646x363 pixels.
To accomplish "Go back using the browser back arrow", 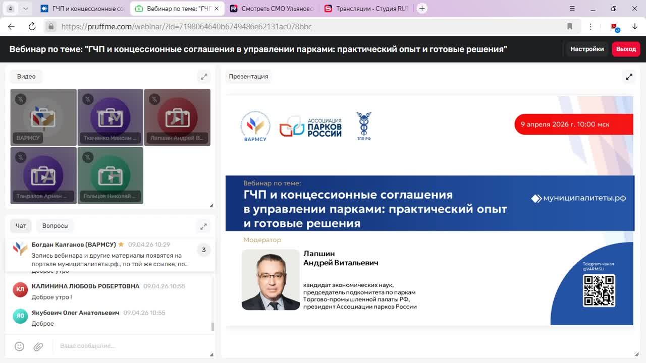I will pyautogui.click(x=12, y=27).
